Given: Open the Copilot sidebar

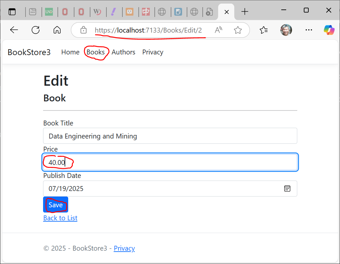Looking at the screenshot, I should [329, 30].
